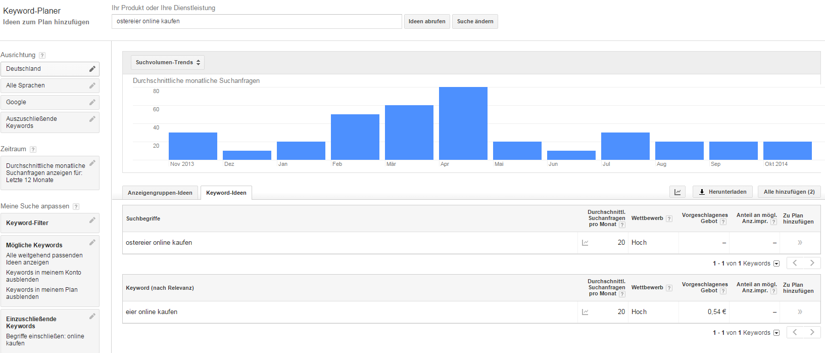The image size is (825, 353).
Task: Edit Keyword-Filter pencil icon
Action: [92, 220]
